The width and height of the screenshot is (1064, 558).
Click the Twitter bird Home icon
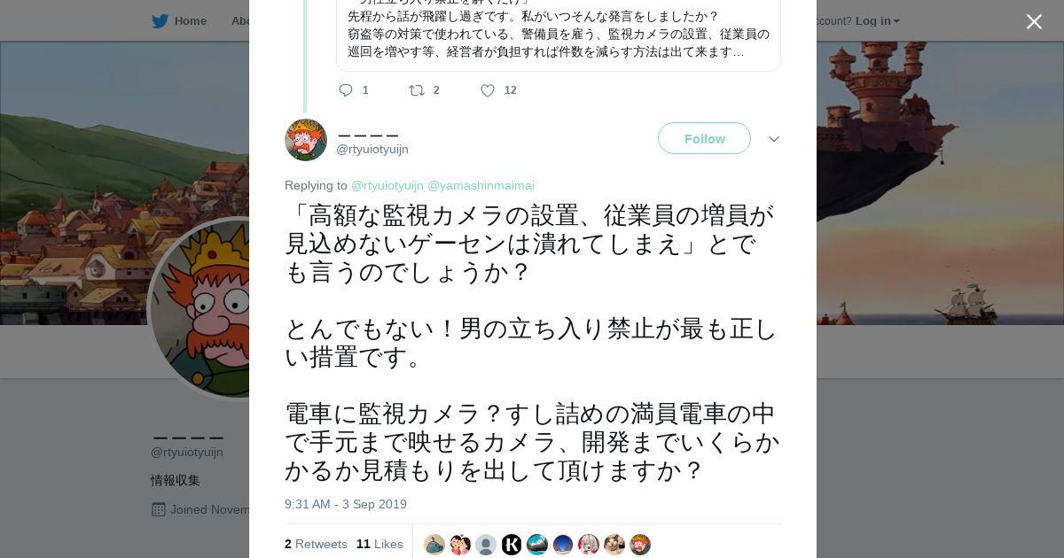pos(160,20)
